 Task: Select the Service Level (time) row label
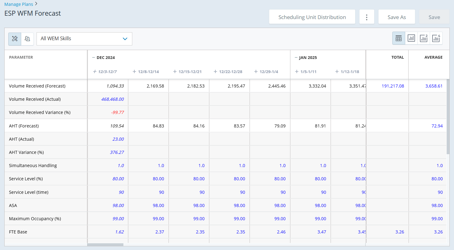pyautogui.click(x=29, y=192)
